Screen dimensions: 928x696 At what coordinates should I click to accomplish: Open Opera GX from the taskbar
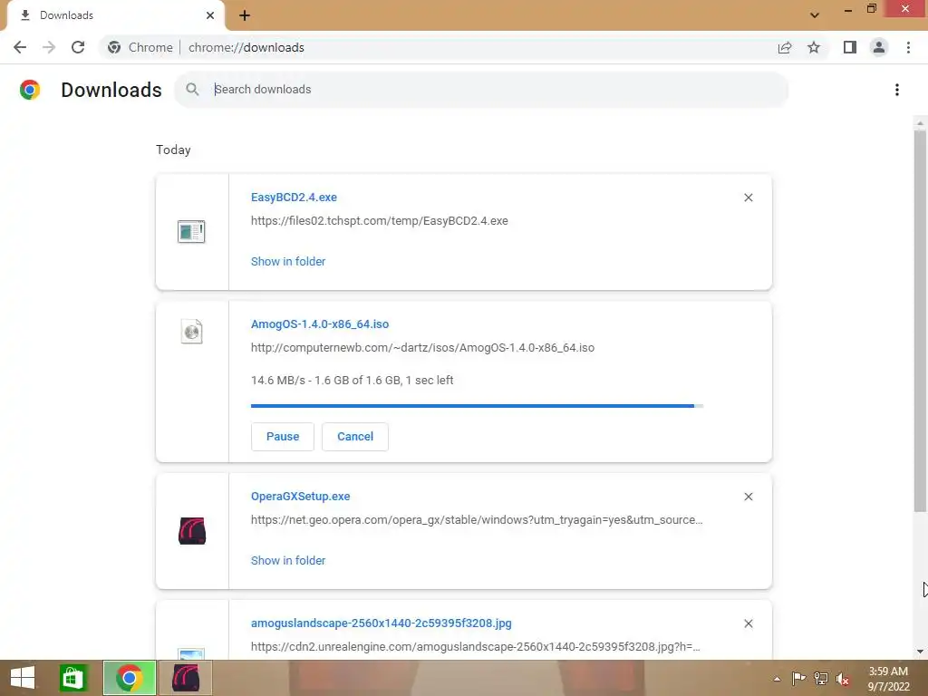tap(185, 678)
